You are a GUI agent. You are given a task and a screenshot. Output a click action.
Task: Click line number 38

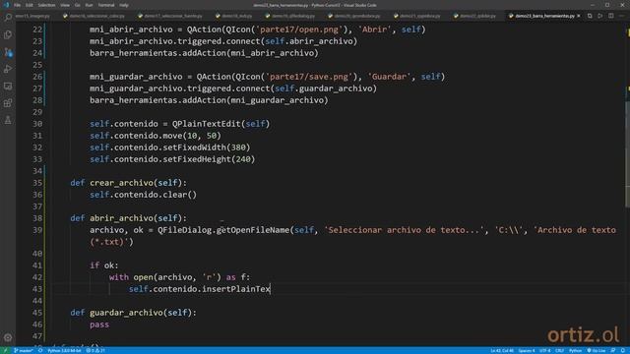pyautogui.click(x=37, y=218)
